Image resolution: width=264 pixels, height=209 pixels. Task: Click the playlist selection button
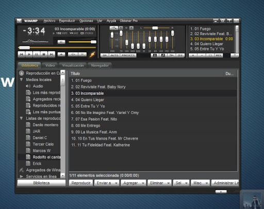tap(210, 55)
